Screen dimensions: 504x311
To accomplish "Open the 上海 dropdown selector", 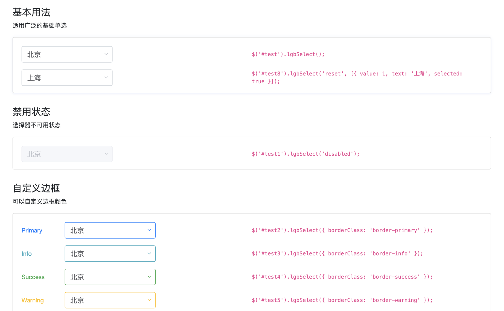I will click(67, 77).
